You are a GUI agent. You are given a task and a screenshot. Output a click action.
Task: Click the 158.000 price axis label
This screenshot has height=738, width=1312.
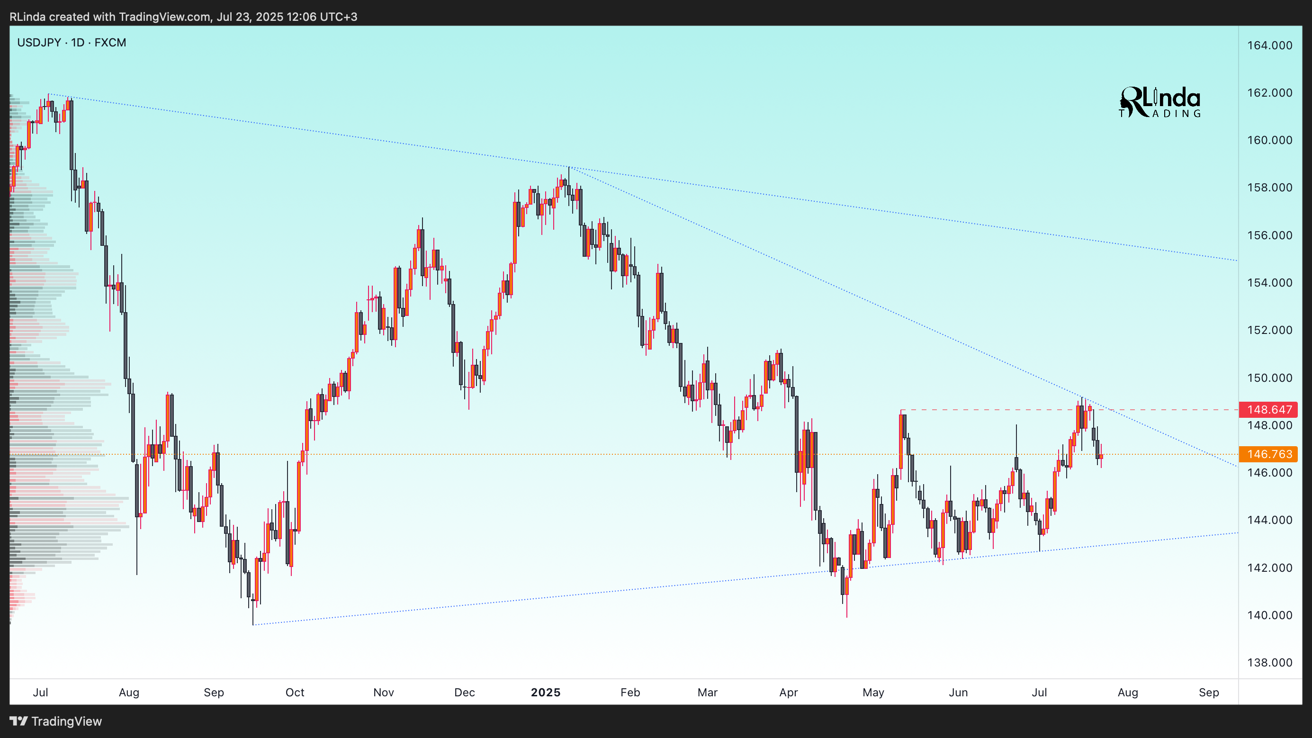click(1270, 188)
